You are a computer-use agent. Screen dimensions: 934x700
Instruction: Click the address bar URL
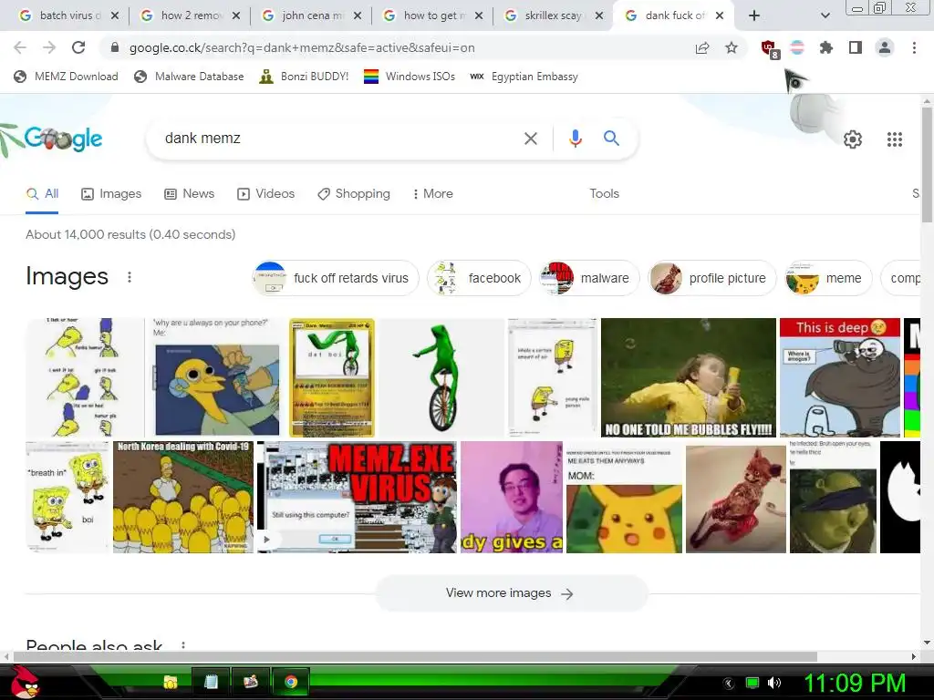click(x=302, y=47)
